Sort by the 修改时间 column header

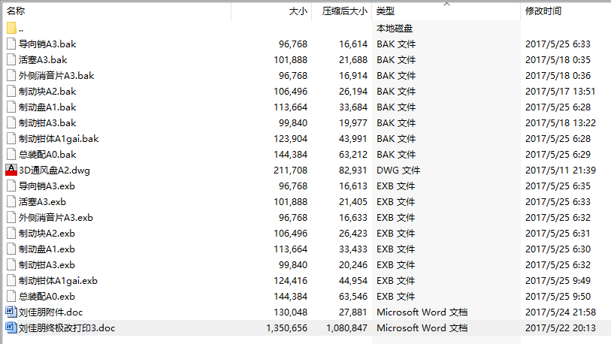coord(566,11)
